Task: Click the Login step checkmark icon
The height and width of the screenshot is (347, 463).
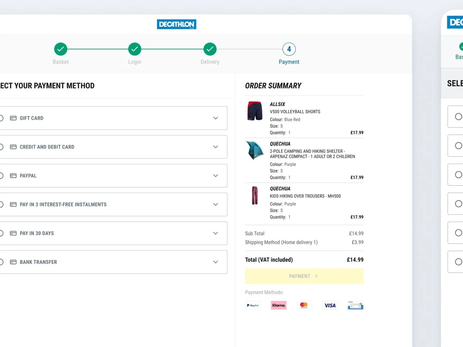Action: (135, 49)
